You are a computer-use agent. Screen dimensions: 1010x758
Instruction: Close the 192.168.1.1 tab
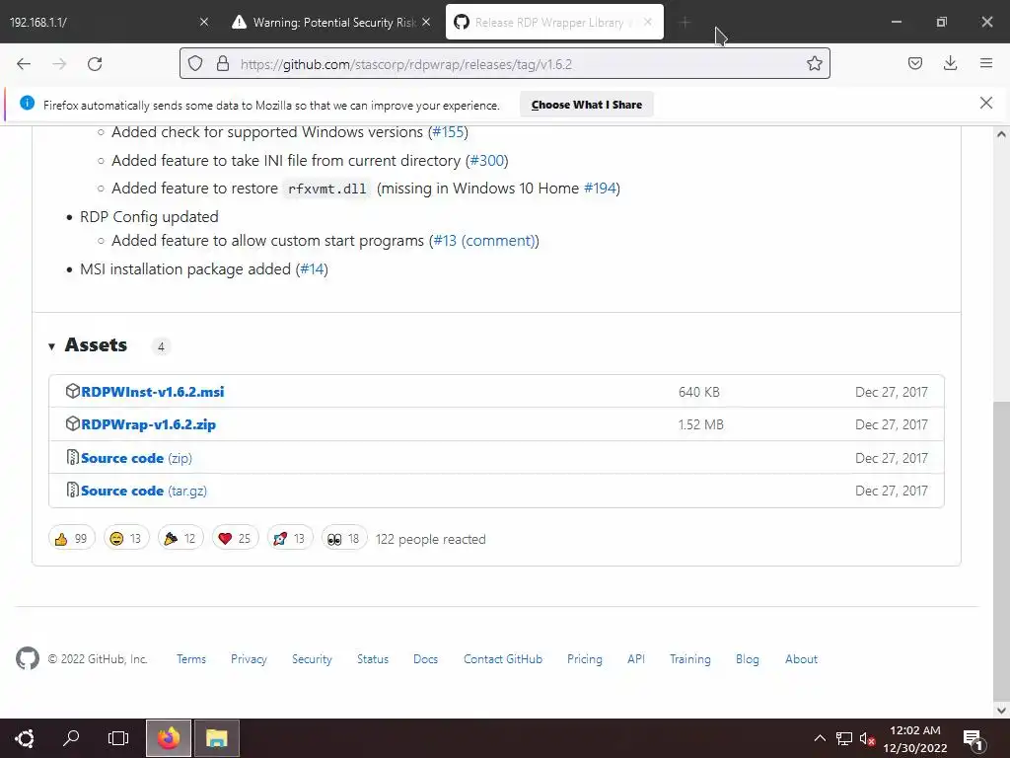click(203, 22)
